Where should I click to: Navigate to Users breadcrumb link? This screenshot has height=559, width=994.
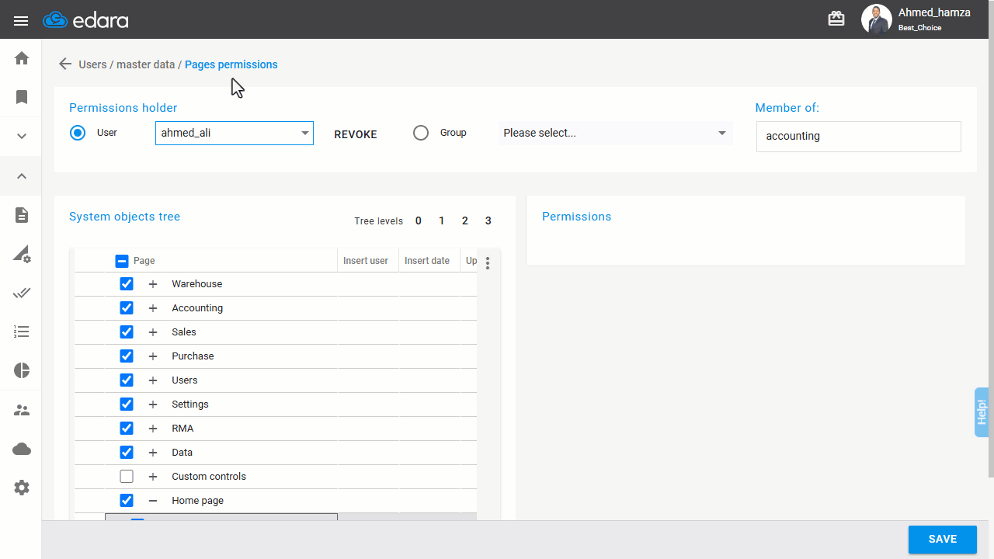pyautogui.click(x=92, y=64)
